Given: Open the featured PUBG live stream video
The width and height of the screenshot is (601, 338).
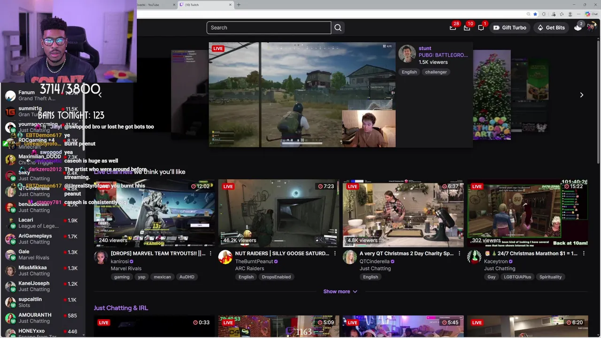Looking at the screenshot, I should pos(302,95).
